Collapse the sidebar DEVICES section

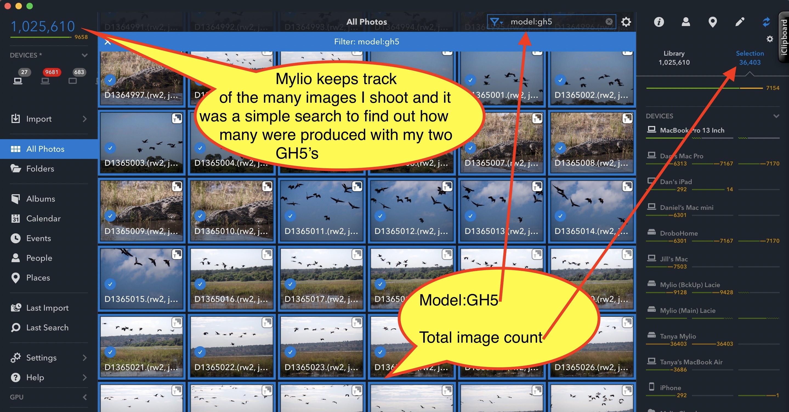[x=84, y=55]
